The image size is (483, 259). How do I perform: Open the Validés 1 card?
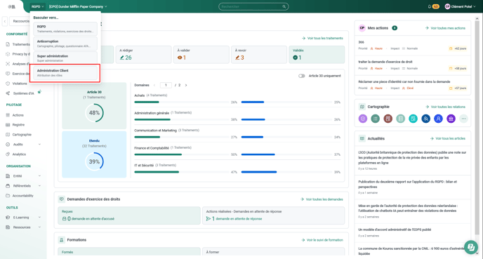317,55
